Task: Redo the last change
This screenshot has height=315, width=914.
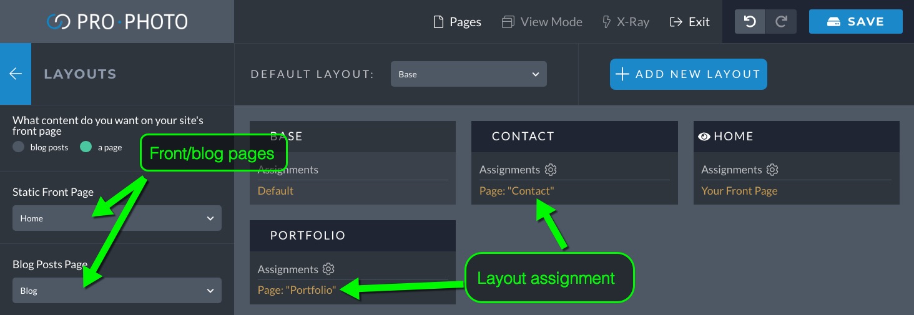Action: 781,22
